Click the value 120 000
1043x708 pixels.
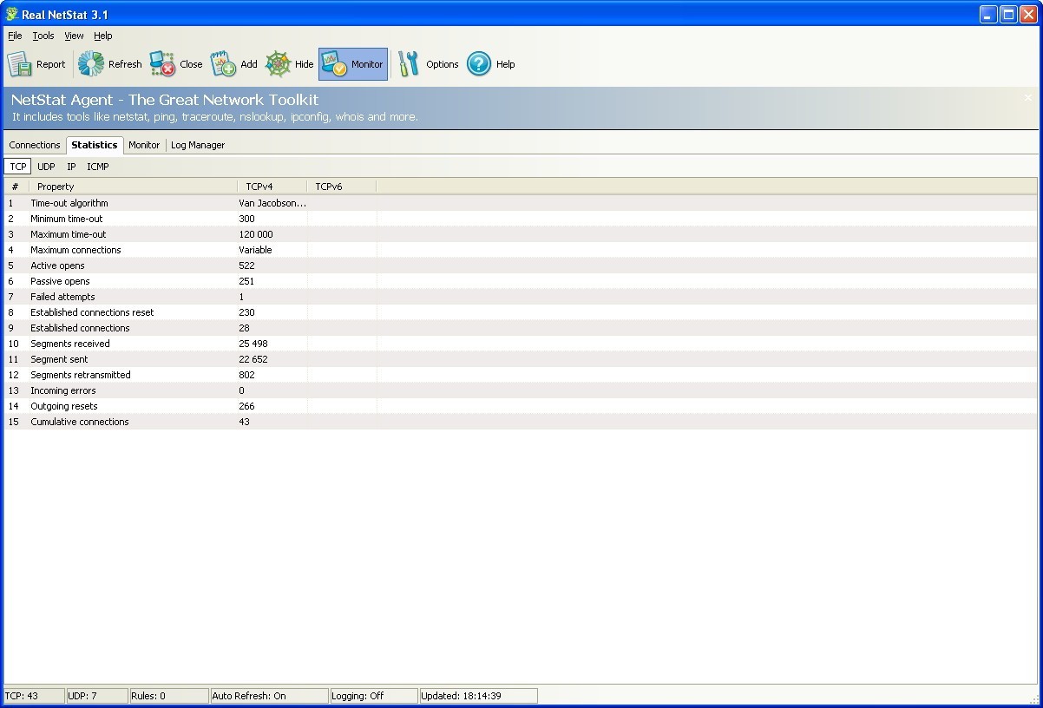(256, 234)
